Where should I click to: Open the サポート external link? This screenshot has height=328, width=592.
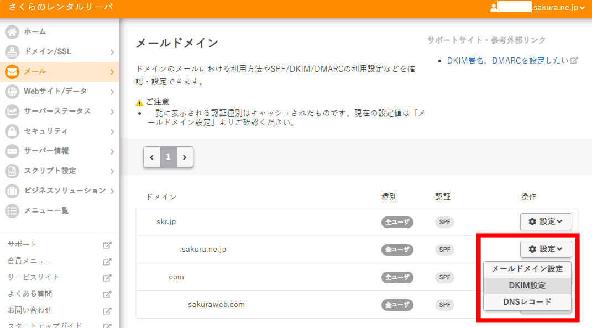pos(22,245)
